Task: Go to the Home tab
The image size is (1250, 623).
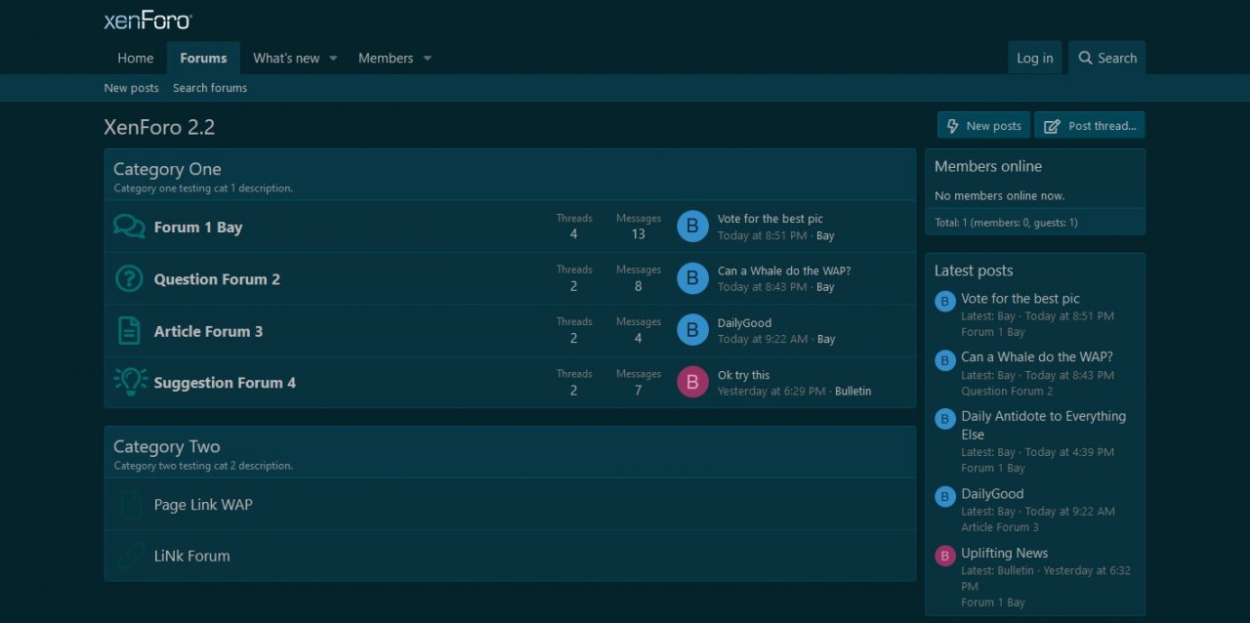Action: [x=135, y=59]
